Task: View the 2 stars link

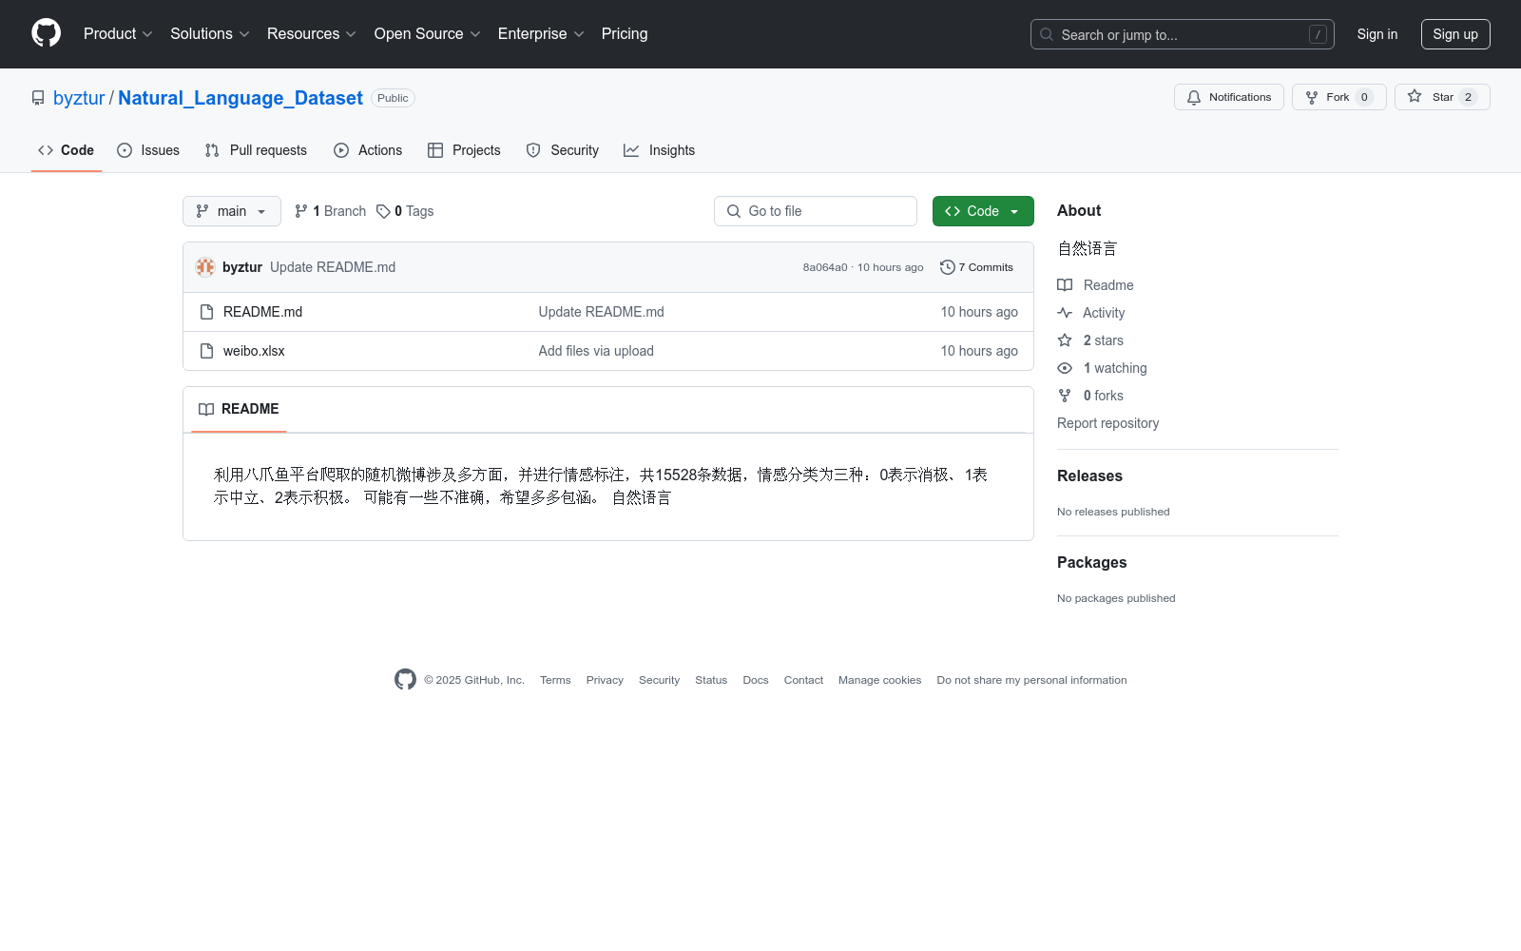Action: coord(1090,340)
